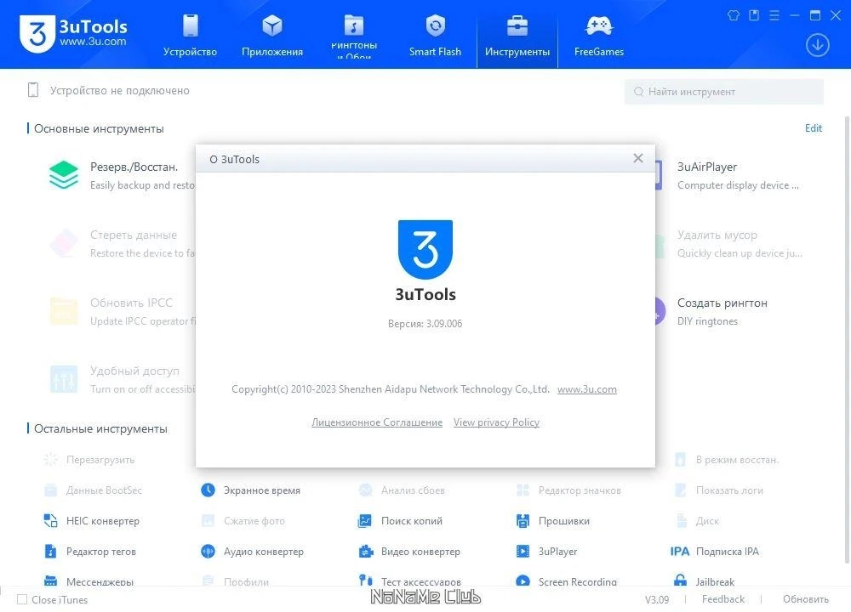The height and width of the screenshot is (612, 851).
Task: Select the Инструменты tab
Action: [x=517, y=35]
